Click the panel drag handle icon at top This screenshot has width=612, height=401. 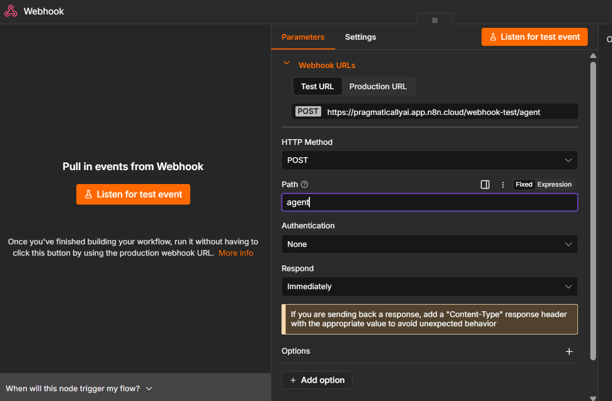pyautogui.click(x=435, y=20)
